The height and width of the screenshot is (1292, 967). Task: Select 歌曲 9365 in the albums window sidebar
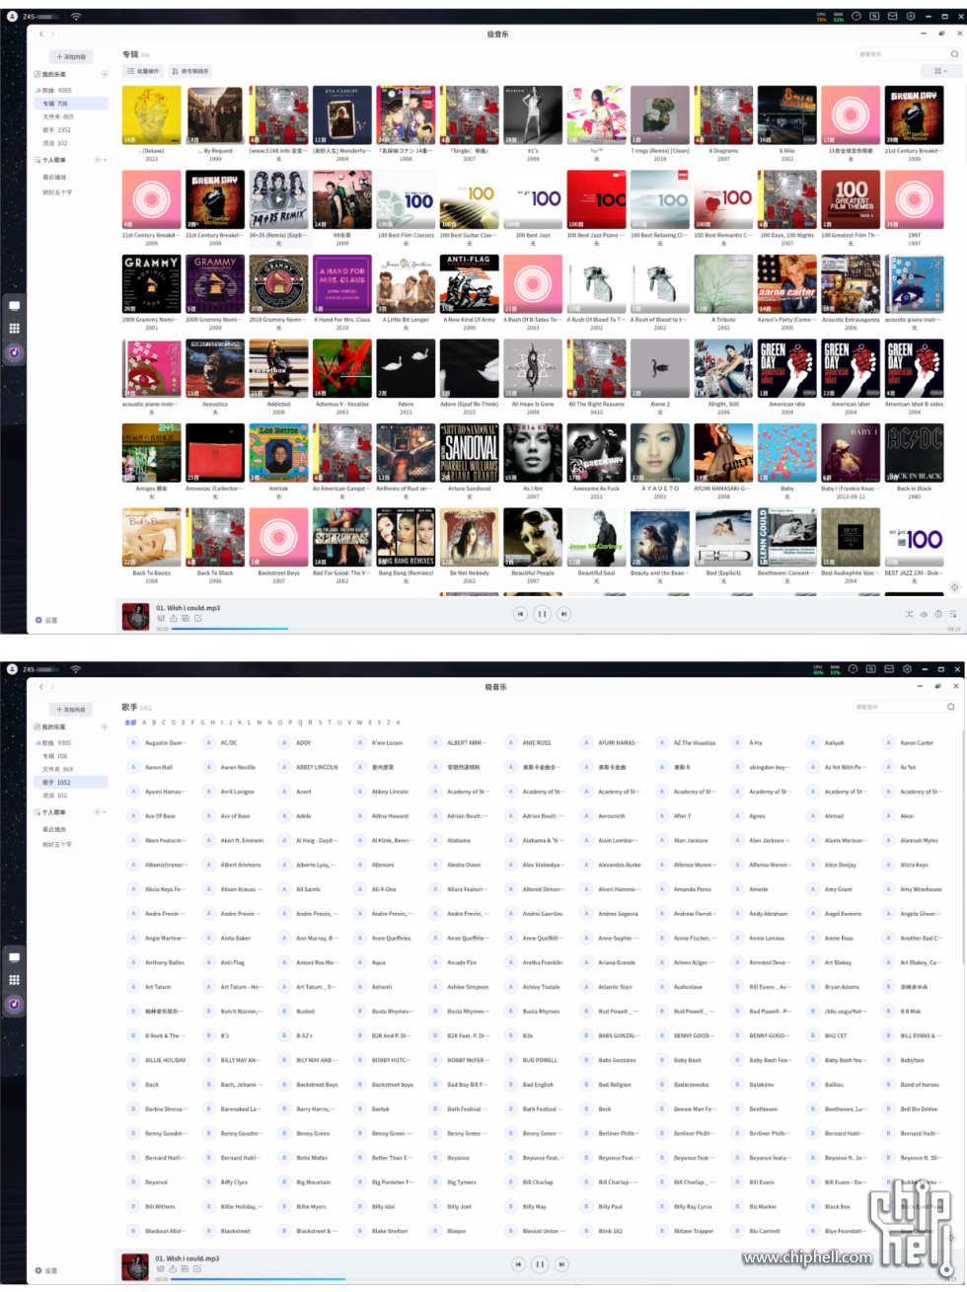57,90
